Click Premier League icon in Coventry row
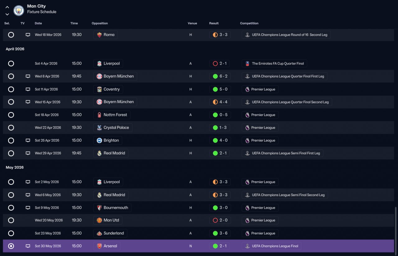This screenshot has width=398, height=256. coord(247,89)
